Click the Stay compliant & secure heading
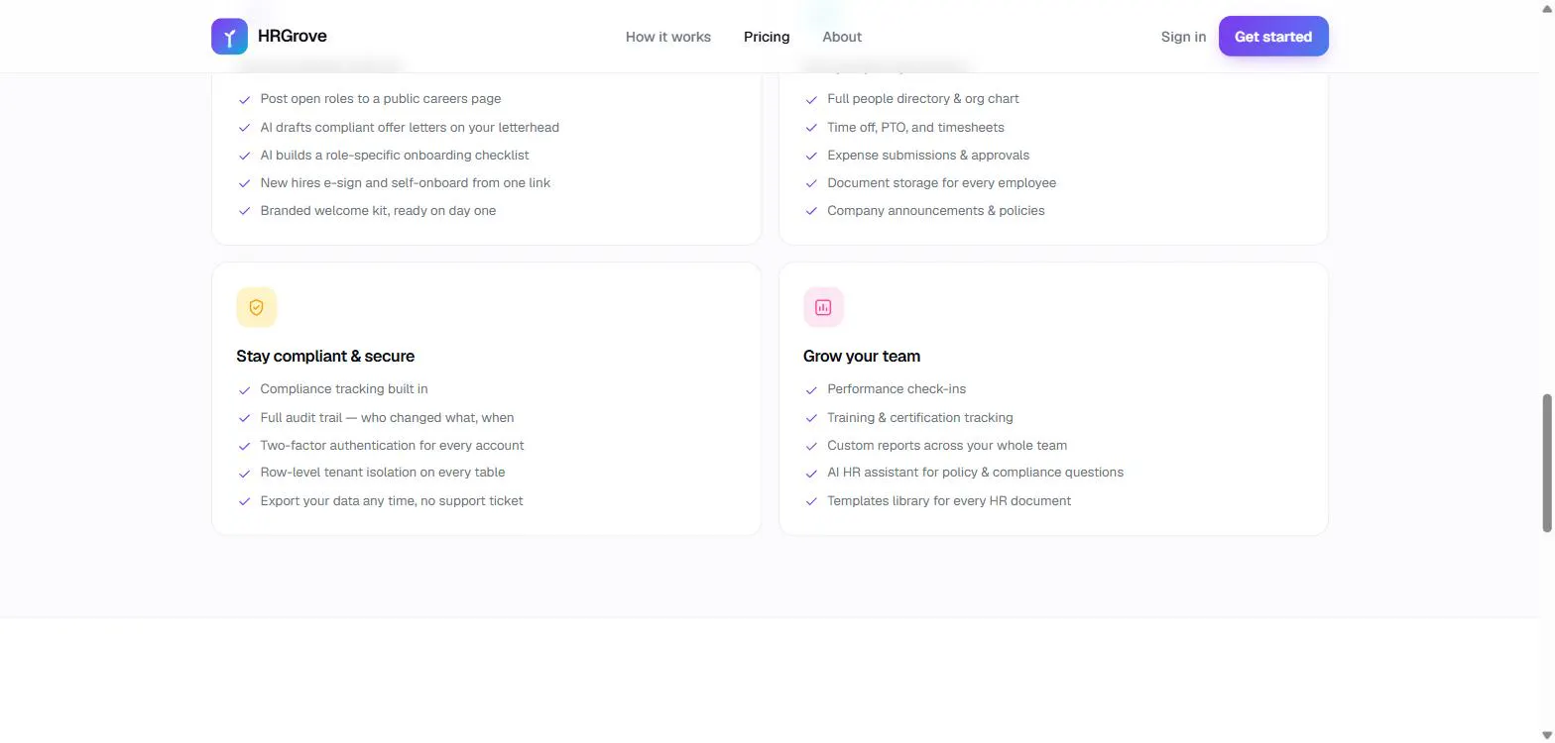Image resolution: width=1555 pixels, height=743 pixels. (325, 356)
